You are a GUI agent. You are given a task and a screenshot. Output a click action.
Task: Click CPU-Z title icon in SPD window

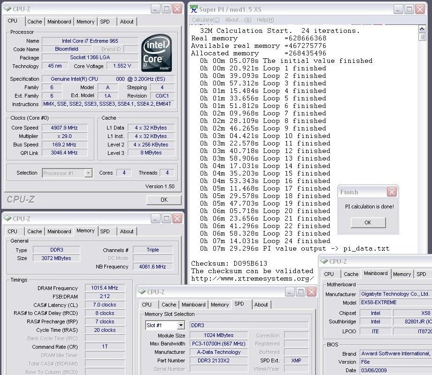(x=142, y=291)
